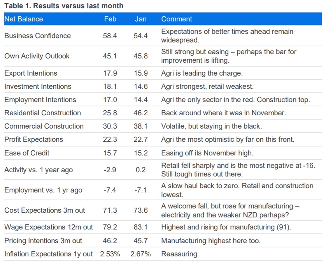Select Inflation Expectations Feb value 2.53%
Screen dimensions: 326x263
[110, 254]
